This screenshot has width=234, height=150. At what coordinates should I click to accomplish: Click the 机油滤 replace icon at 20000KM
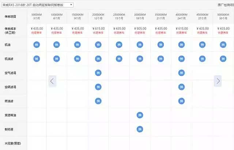(x=98, y=59)
